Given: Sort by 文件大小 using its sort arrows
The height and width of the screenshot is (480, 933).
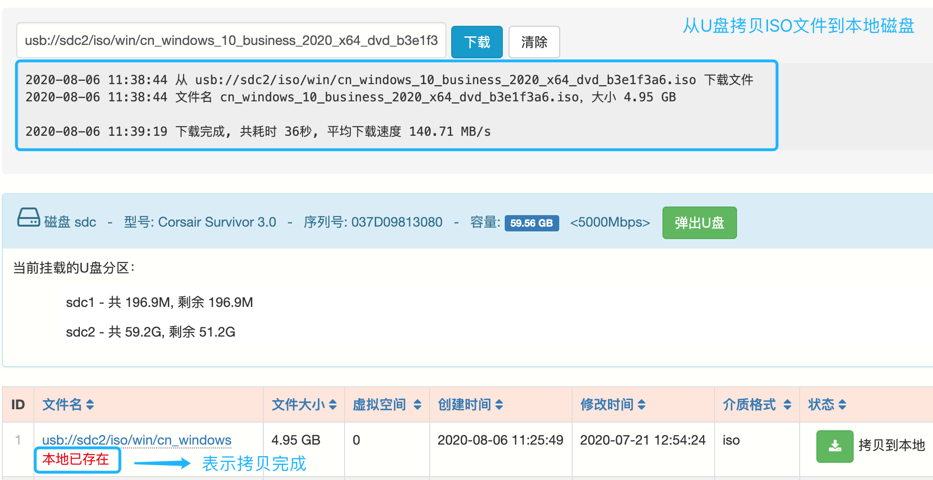Looking at the screenshot, I should (333, 405).
